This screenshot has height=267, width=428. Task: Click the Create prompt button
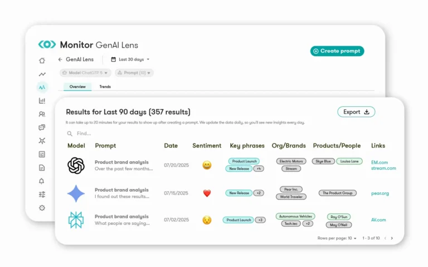(x=337, y=51)
